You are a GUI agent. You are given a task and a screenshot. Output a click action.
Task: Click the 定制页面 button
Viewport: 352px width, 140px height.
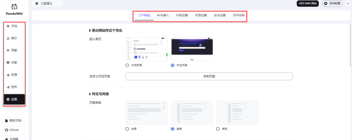point(209,76)
